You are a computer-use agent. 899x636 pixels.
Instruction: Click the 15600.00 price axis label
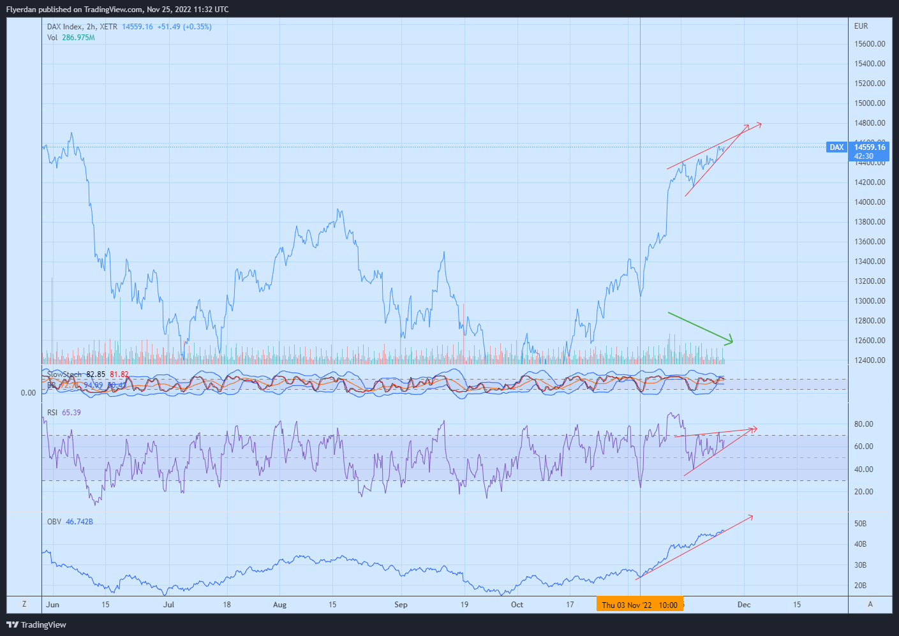[x=870, y=44]
